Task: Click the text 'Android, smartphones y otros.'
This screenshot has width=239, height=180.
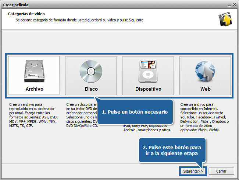Action: point(147,130)
